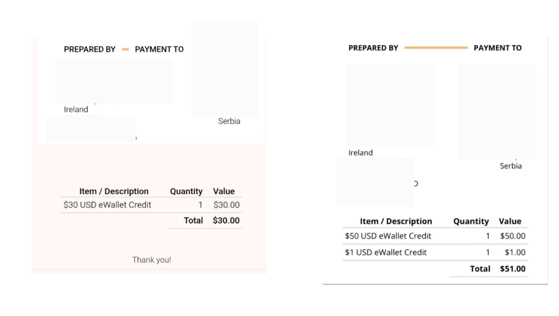Image resolution: width=559 pixels, height=316 pixels.
Task: Select the $50 USD eWallet Credit row
Action: pyautogui.click(x=435, y=236)
